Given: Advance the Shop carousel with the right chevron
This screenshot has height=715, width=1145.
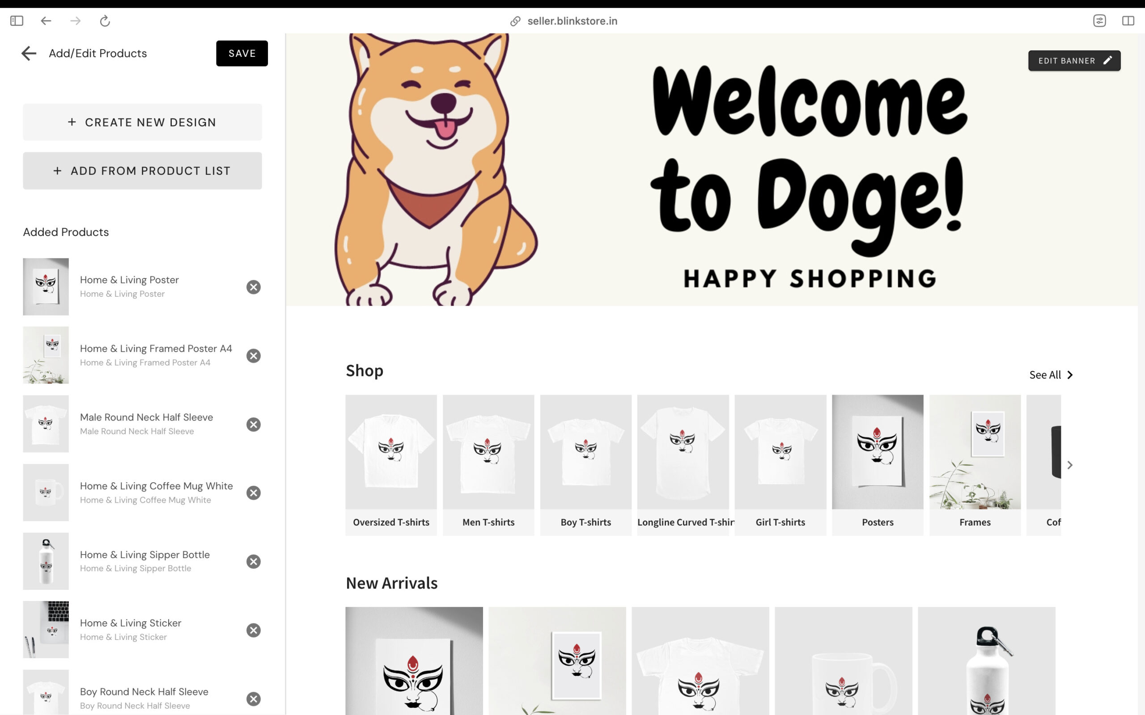Looking at the screenshot, I should [1070, 465].
